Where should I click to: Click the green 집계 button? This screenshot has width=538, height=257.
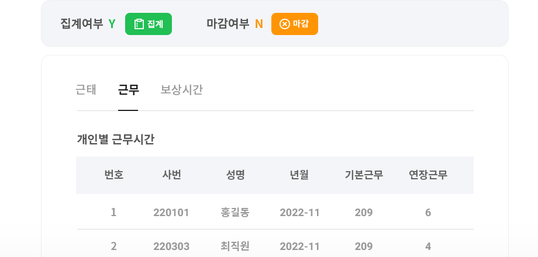point(148,24)
